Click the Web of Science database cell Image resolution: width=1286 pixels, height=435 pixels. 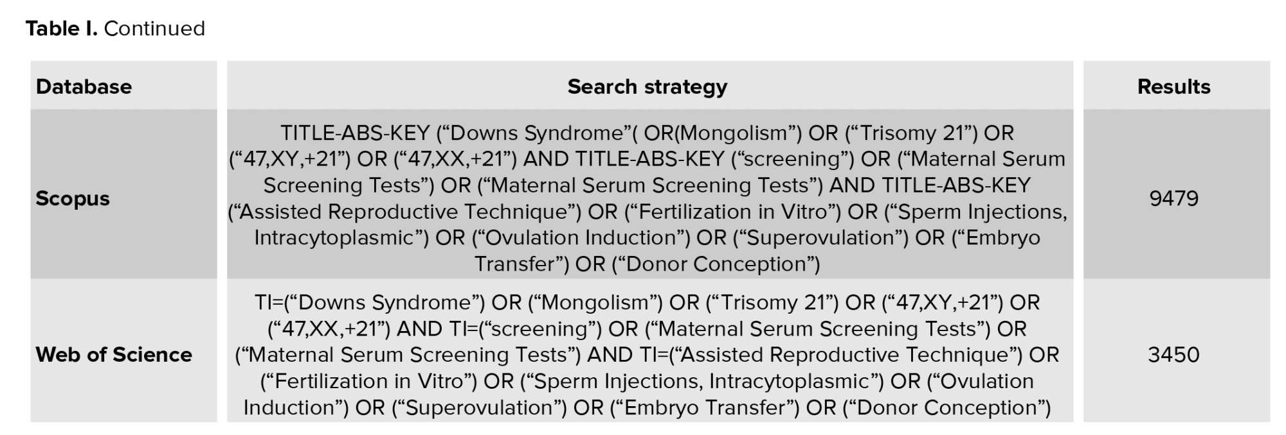tap(114, 355)
